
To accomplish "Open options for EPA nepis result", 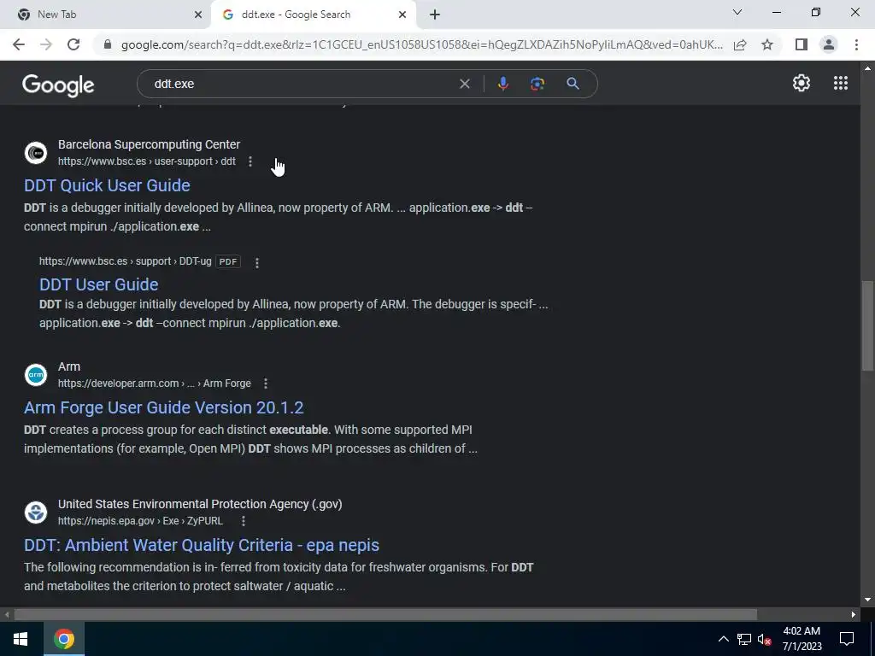I will pos(244,521).
